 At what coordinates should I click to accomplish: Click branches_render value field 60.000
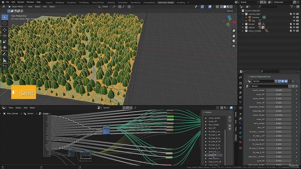(x=278, y=107)
